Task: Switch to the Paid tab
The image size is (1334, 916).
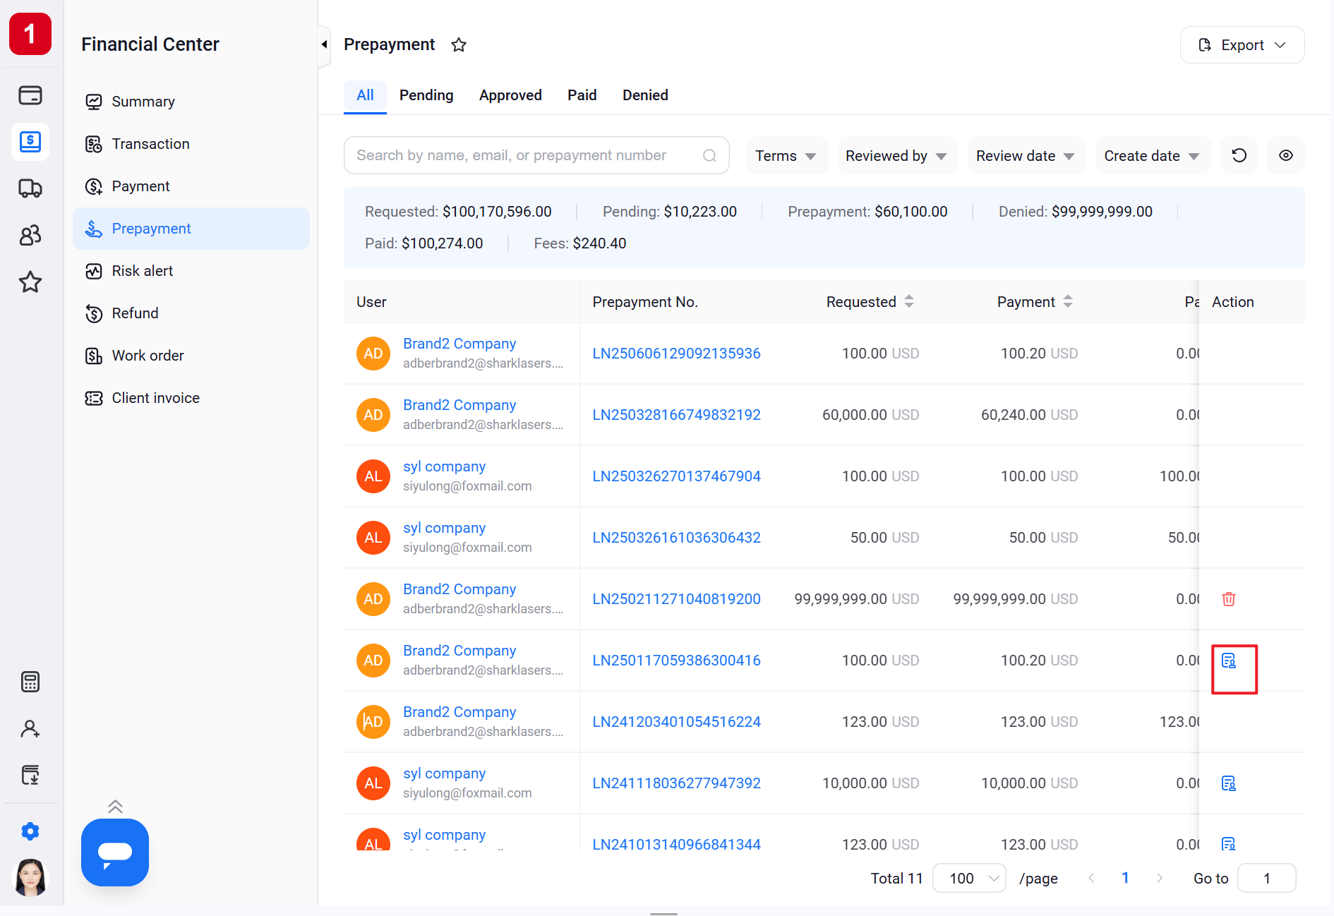Action: click(x=582, y=95)
